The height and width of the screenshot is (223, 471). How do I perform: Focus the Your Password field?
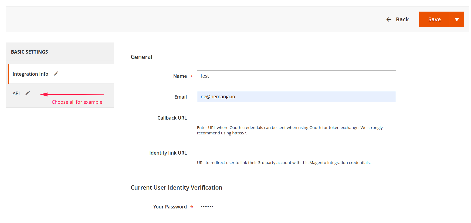(x=296, y=207)
